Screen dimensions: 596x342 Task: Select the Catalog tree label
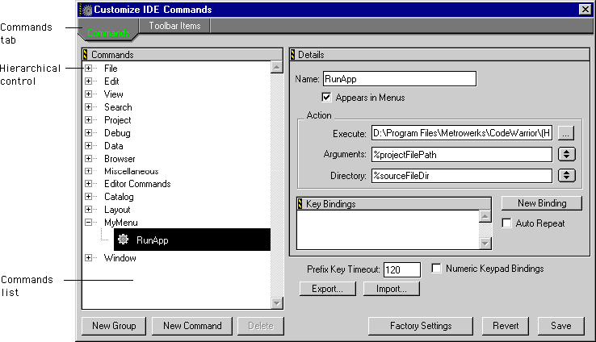(119, 197)
